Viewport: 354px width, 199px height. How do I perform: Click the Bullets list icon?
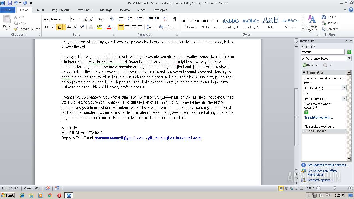121,19
